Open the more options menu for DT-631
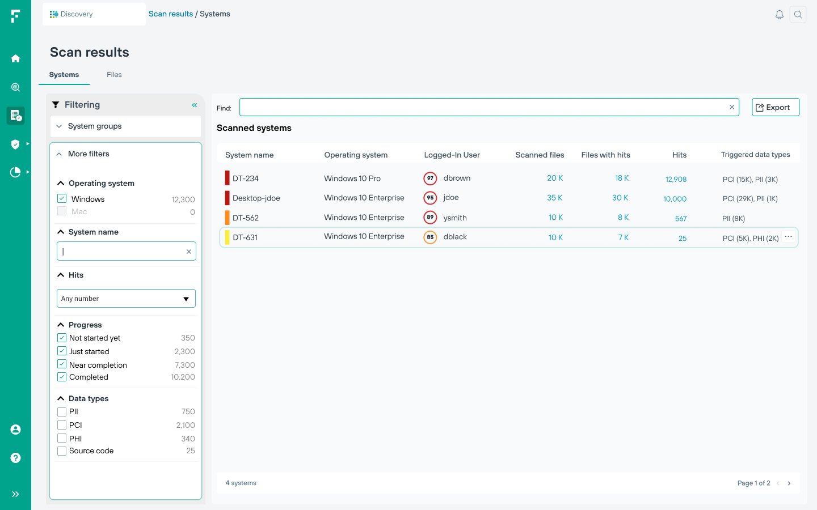Image resolution: width=817 pixels, height=510 pixels. (x=789, y=237)
